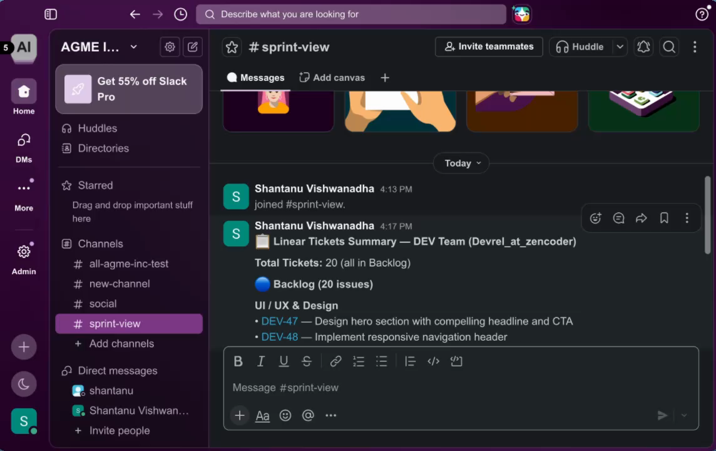
Task: Insert a link in message
Action: 335,361
